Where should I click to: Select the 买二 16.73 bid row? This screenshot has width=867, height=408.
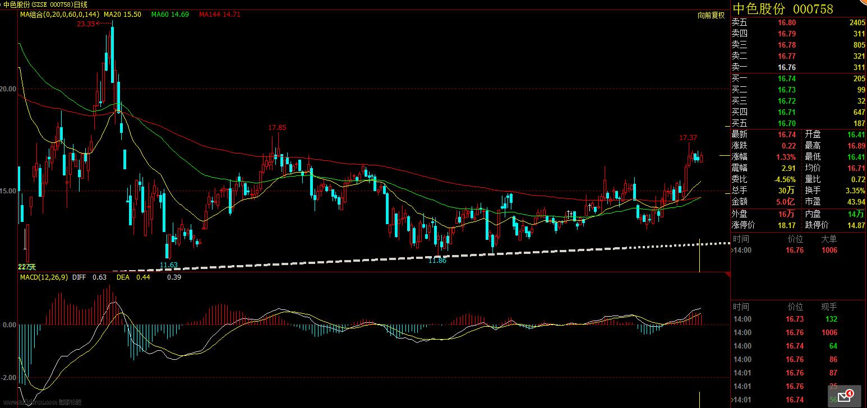coord(799,90)
